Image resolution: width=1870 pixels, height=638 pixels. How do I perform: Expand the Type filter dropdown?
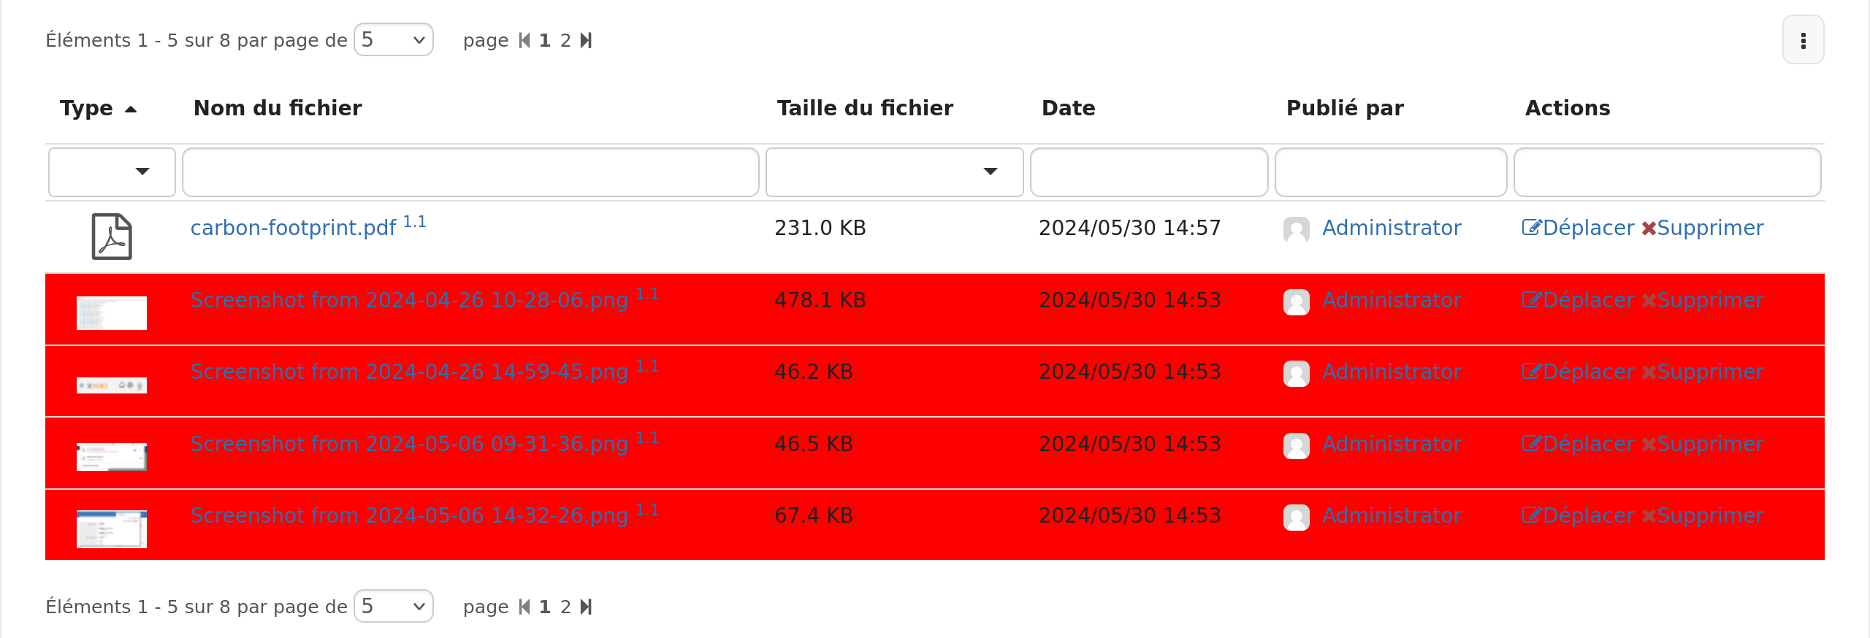pyautogui.click(x=112, y=172)
